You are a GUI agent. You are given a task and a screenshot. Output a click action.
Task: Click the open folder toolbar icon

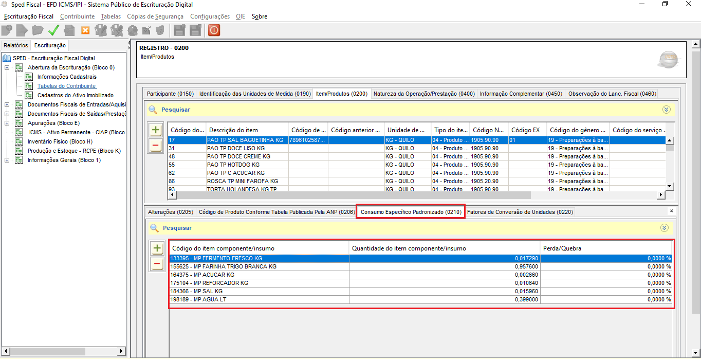38,30
